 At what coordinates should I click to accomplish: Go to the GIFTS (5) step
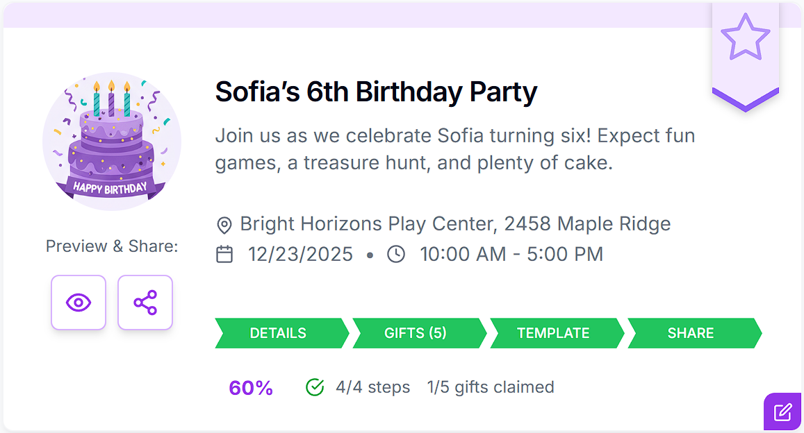[x=416, y=333]
